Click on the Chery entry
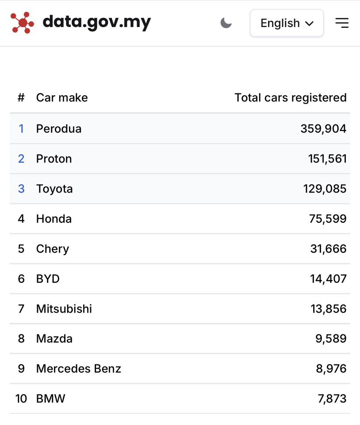 tap(53, 249)
